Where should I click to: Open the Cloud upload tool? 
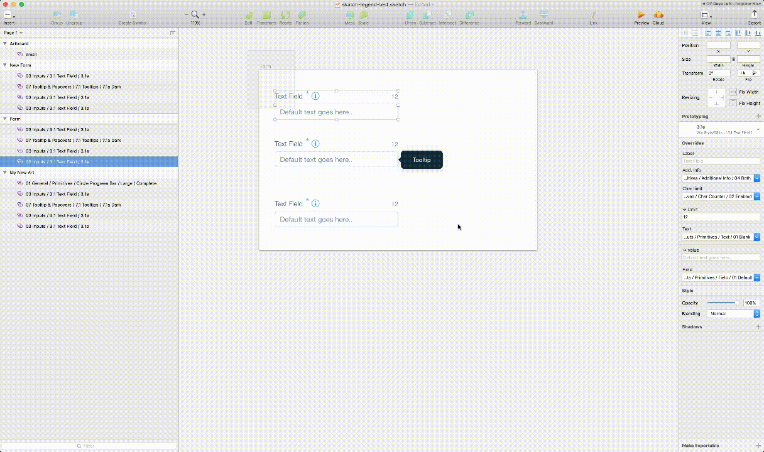pos(658,14)
